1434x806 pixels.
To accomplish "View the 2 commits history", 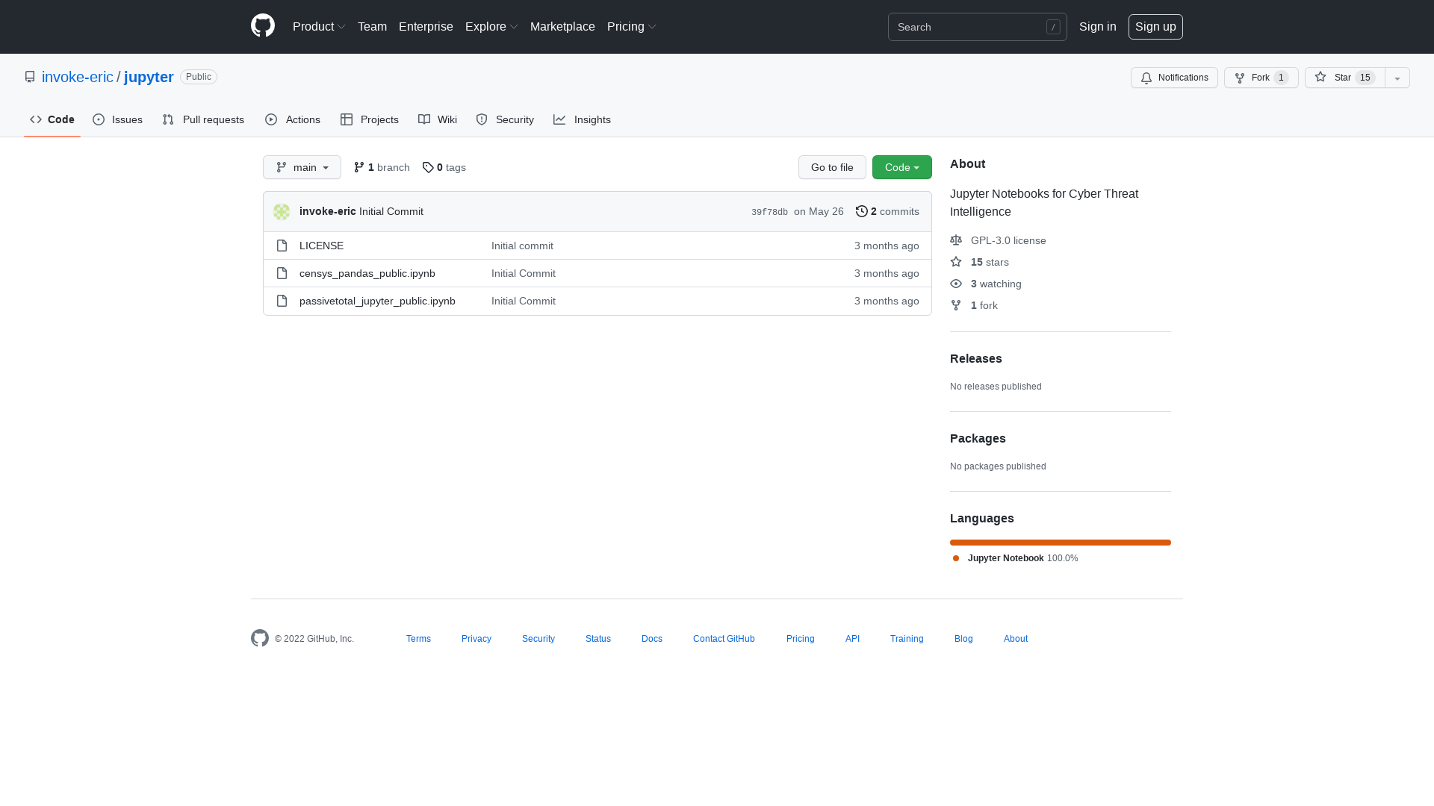I will [x=887, y=211].
